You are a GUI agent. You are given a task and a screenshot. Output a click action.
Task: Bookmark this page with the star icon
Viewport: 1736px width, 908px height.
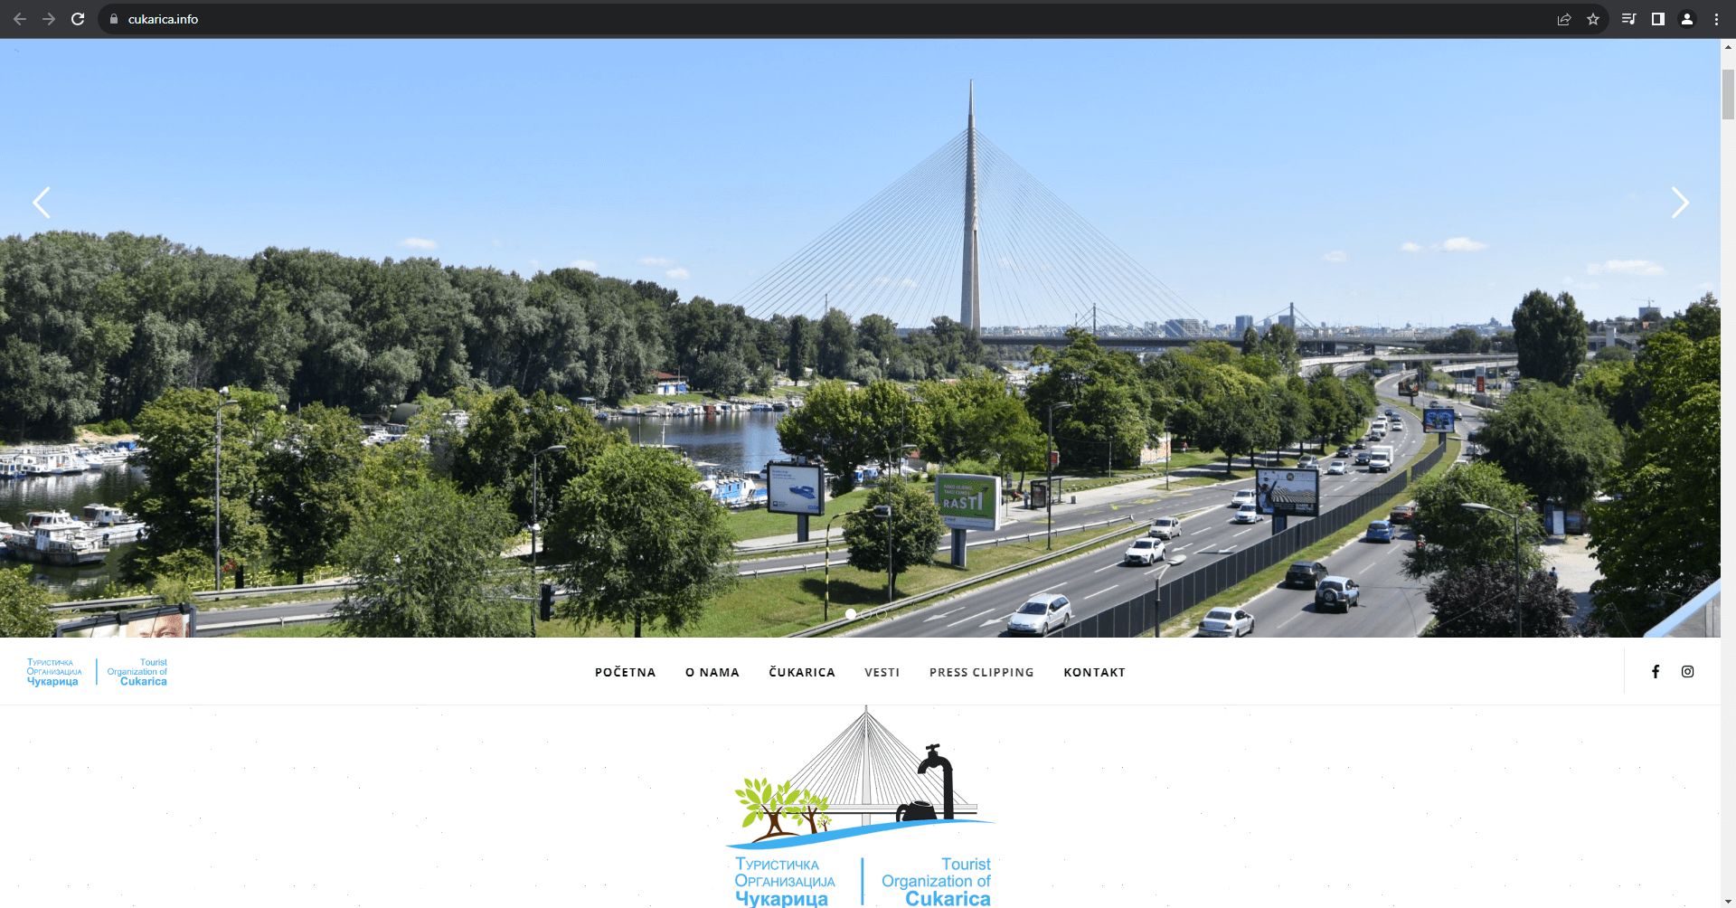point(1593,19)
